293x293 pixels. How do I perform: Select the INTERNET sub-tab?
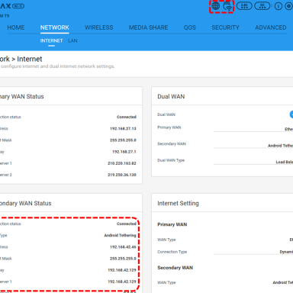click(x=51, y=40)
